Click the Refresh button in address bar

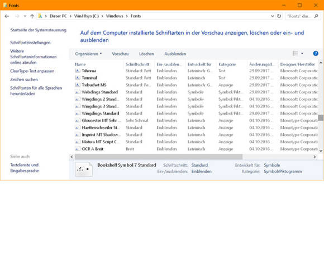click(x=279, y=16)
